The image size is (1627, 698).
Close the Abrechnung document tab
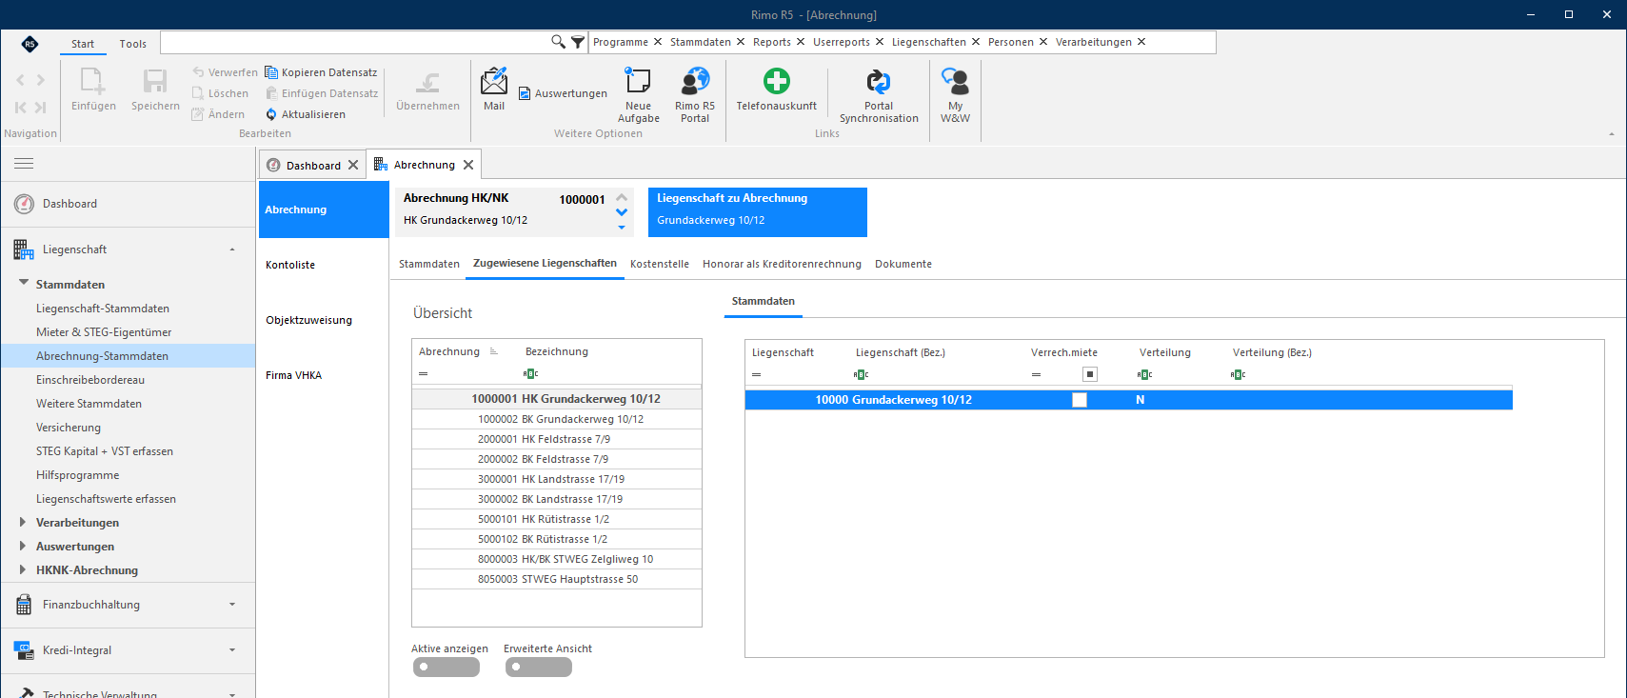point(468,165)
